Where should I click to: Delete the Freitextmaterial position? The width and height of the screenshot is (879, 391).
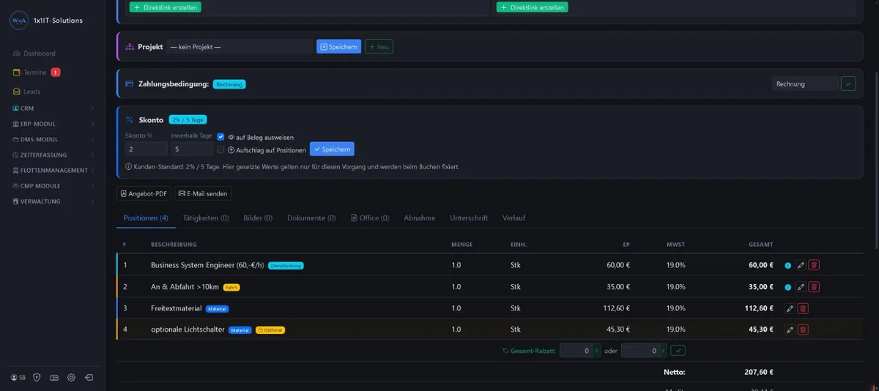pyautogui.click(x=803, y=308)
